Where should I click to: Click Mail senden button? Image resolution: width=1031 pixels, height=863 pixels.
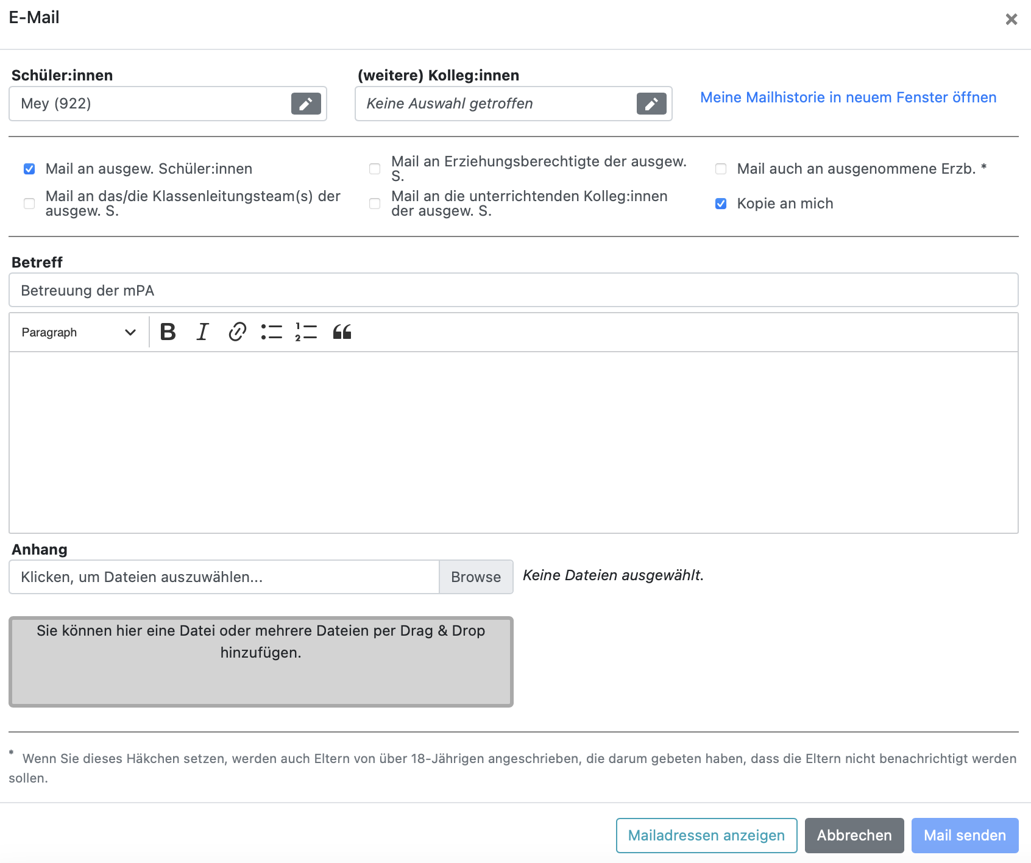coord(965,836)
